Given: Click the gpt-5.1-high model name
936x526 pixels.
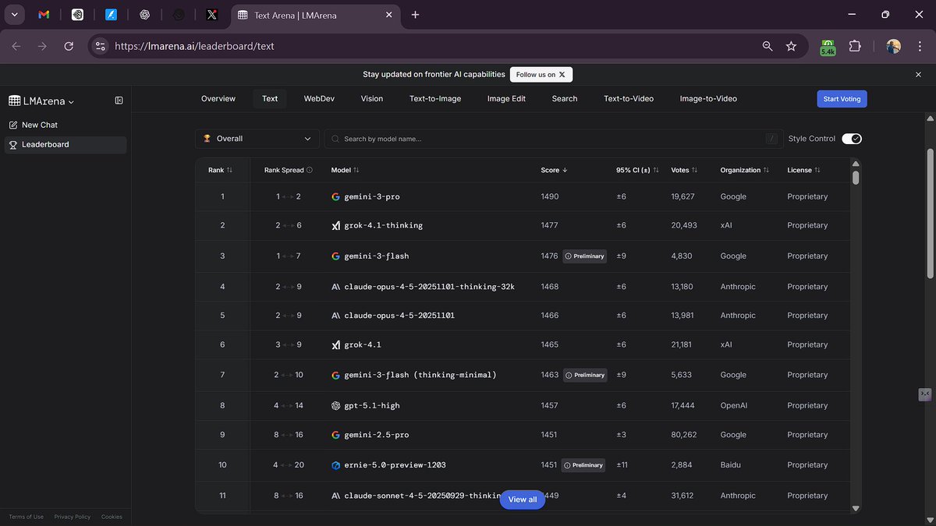Looking at the screenshot, I should pyautogui.click(x=372, y=405).
